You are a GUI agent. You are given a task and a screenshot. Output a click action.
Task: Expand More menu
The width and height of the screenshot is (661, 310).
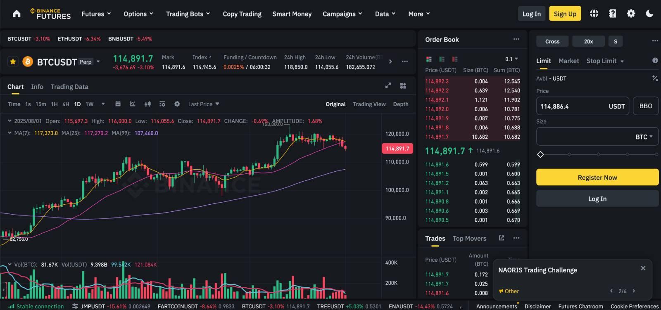point(419,14)
